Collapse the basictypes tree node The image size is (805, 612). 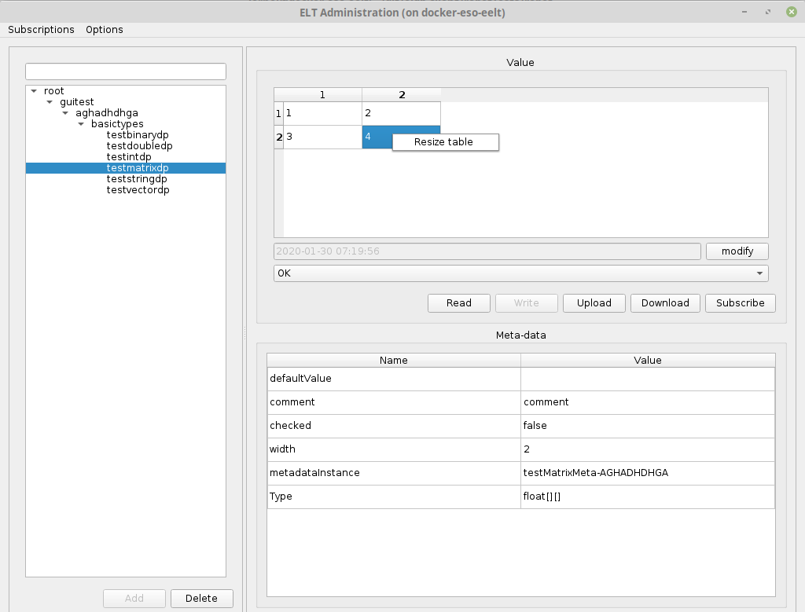(x=81, y=124)
